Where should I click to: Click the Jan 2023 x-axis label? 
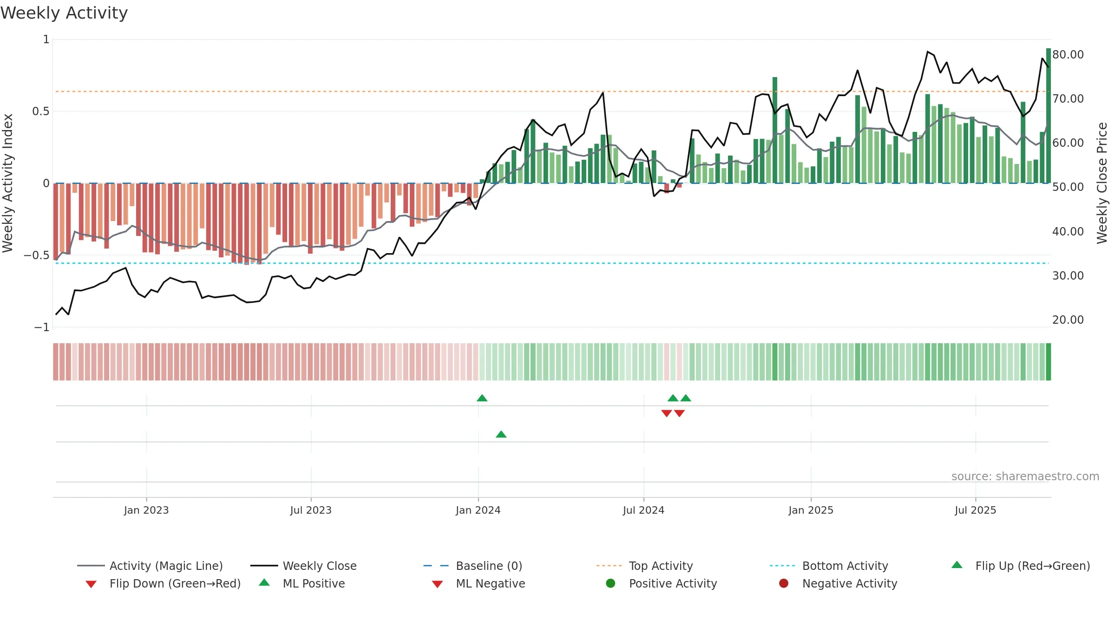click(146, 510)
